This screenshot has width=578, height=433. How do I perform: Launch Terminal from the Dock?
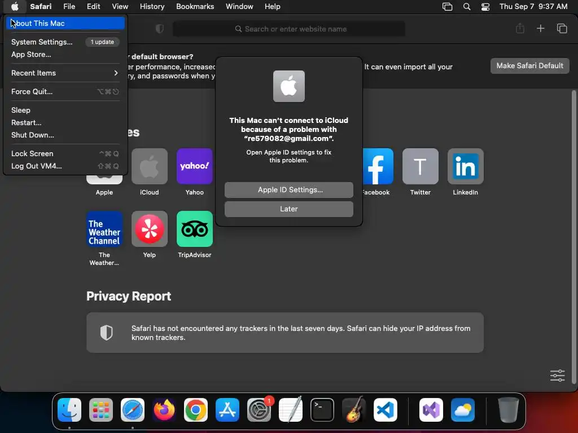point(322,410)
